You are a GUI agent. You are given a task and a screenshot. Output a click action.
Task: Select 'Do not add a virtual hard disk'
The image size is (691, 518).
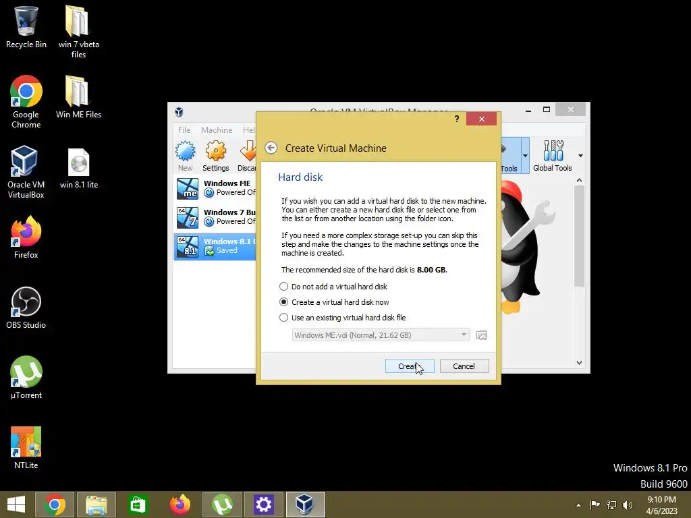pos(333,287)
